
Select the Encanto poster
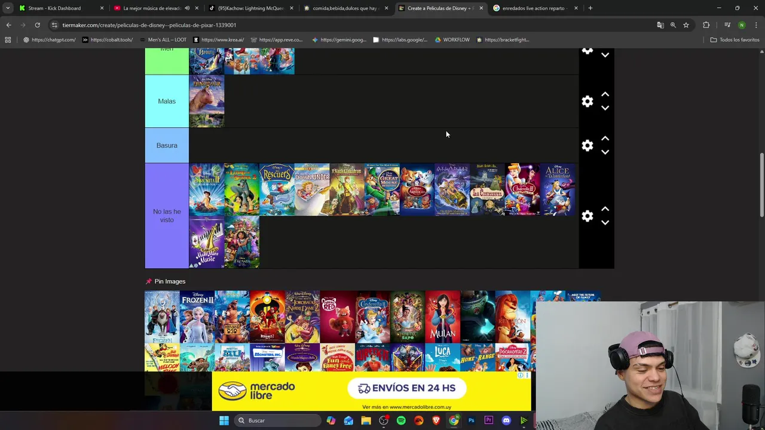point(241,242)
